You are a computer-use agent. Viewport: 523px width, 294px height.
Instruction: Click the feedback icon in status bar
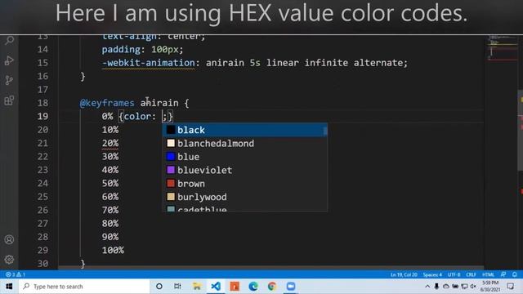click(x=503, y=274)
